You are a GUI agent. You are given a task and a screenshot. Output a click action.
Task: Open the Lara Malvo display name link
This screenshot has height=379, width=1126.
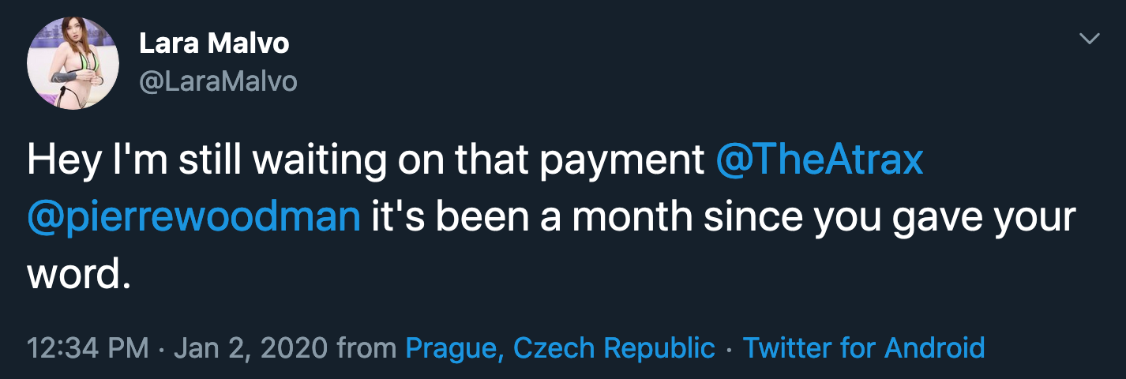214,44
